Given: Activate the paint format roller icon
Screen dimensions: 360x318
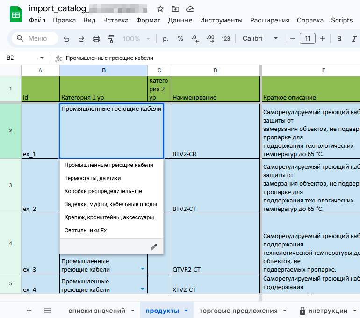Looking at the screenshot, I should tap(111, 39).
